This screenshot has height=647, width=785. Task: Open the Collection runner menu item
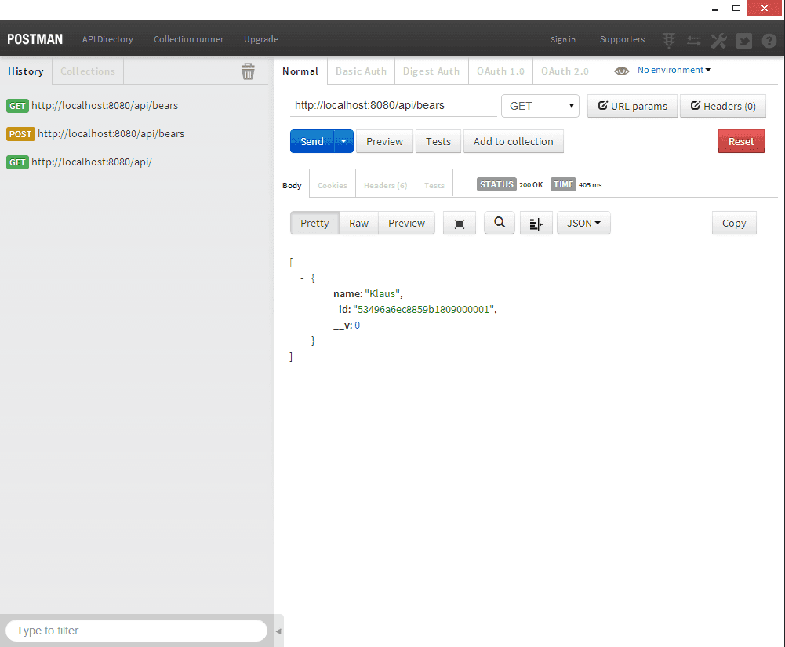pyautogui.click(x=188, y=39)
